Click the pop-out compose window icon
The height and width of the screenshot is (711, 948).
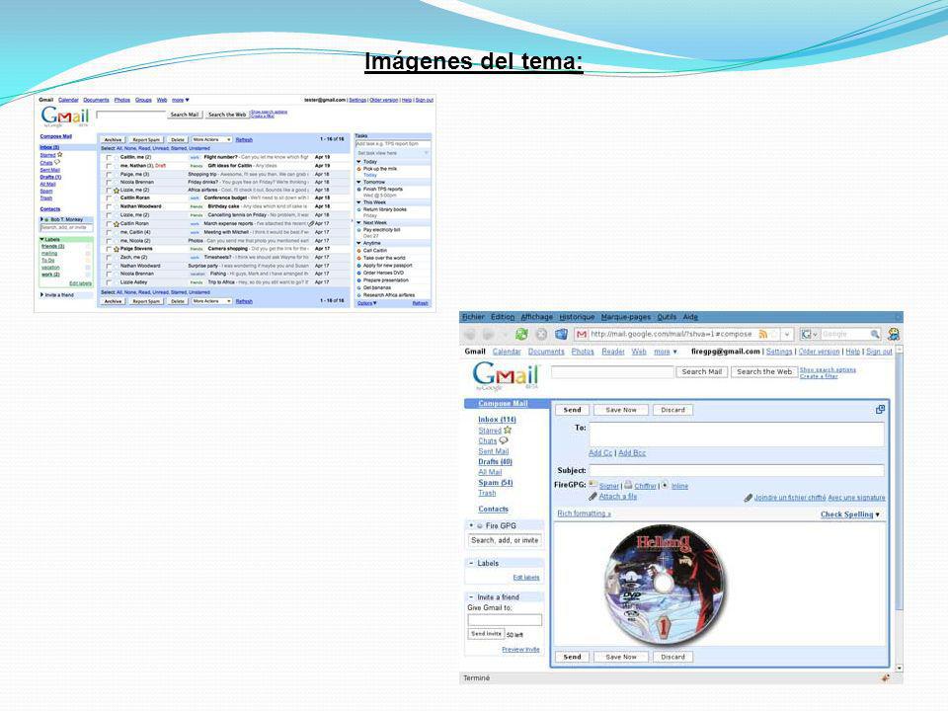[880, 409]
